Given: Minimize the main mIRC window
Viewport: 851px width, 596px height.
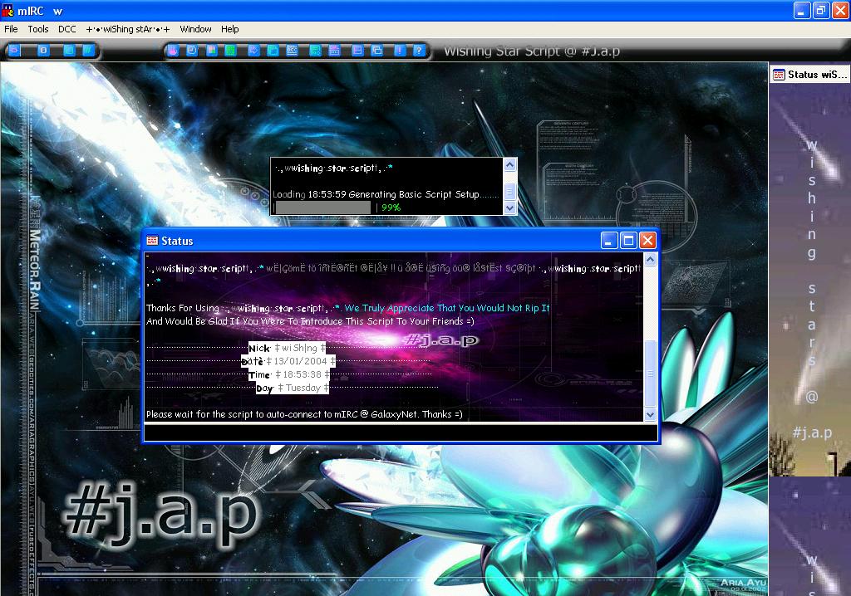Looking at the screenshot, I should point(802,10).
